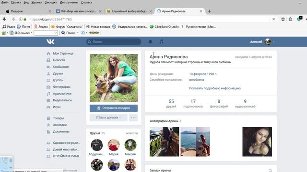
Task: Open the three-dots actions button under photo
Action: [133, 118]
